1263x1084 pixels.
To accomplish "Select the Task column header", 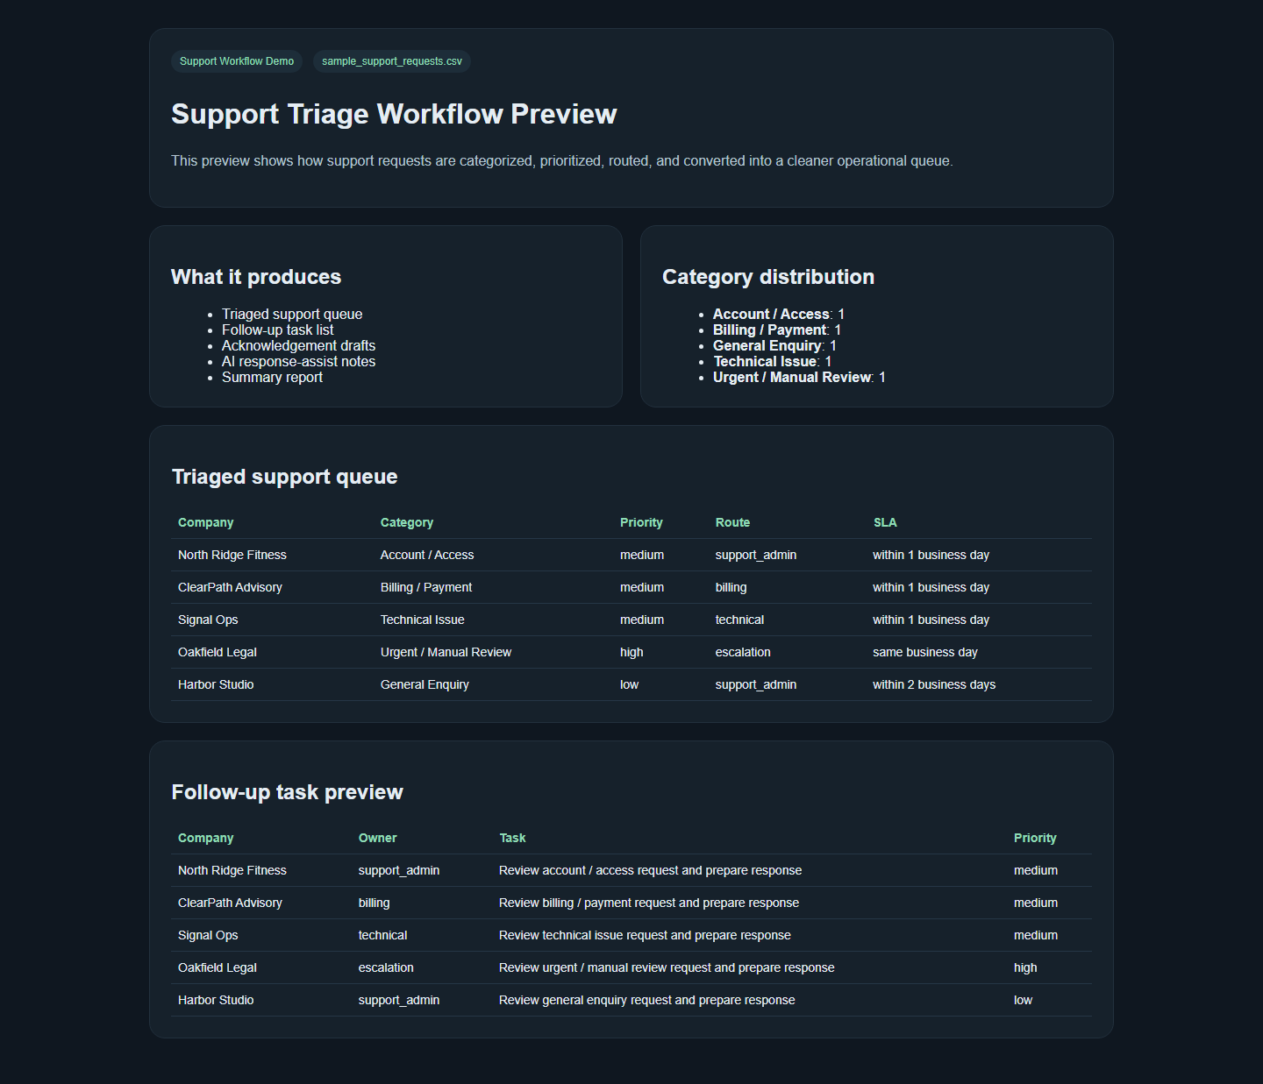I will (x=512, y=838).
